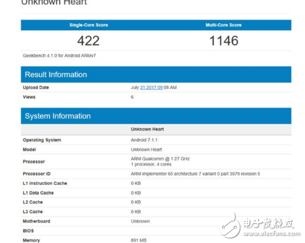The image size is (305, 243).
Task: Select the Upload Date label
Action: click(x=36, y=87)
